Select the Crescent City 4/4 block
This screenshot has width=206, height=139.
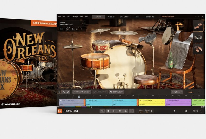click(71, 103)
